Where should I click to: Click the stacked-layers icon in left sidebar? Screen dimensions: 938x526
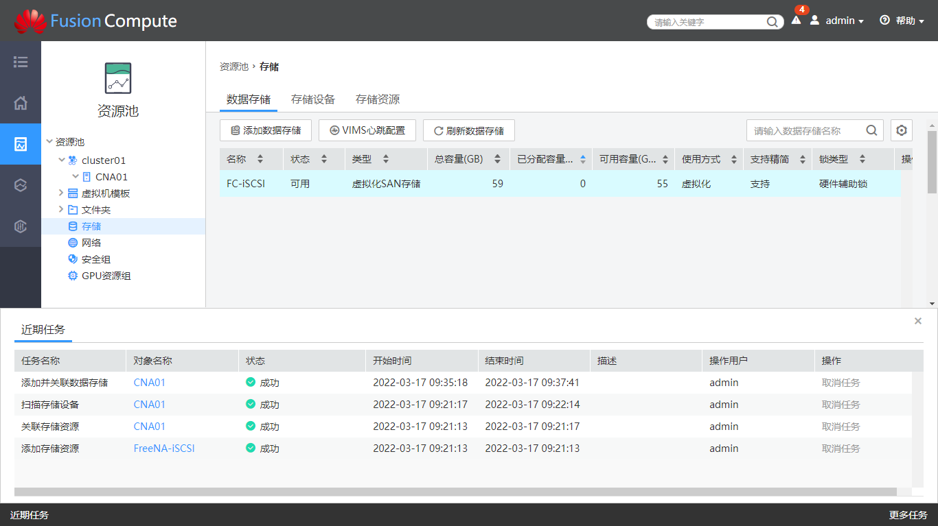21,185
